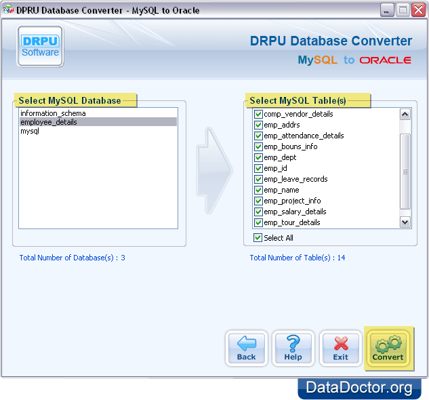Screen dimensions: 429x400
Task: Uncheck the emp_dept table checkbox
Action: (258, 157)
